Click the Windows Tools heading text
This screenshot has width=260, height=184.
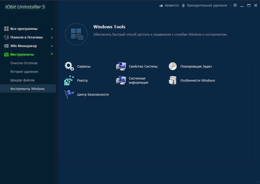click(x=109, y=27)
